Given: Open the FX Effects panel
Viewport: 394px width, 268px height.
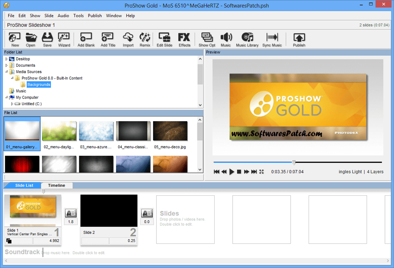Looking at the screenshot, I should [x=184, y=39].
